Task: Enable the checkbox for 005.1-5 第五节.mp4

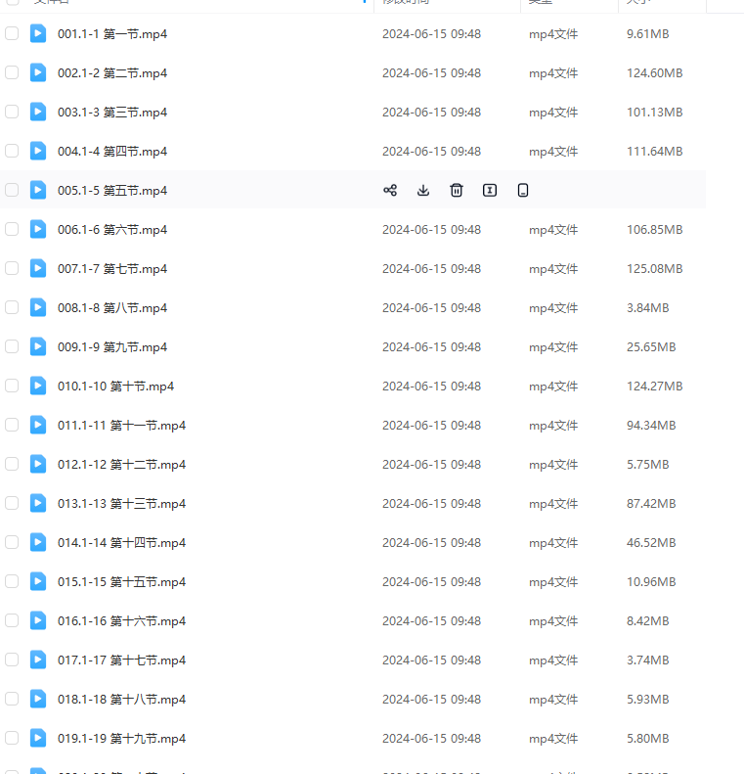Action: [x=12, y=191]
